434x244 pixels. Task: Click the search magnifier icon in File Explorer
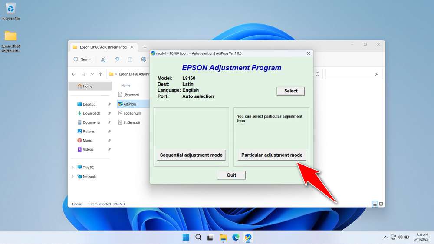click(x=376, y=74)
